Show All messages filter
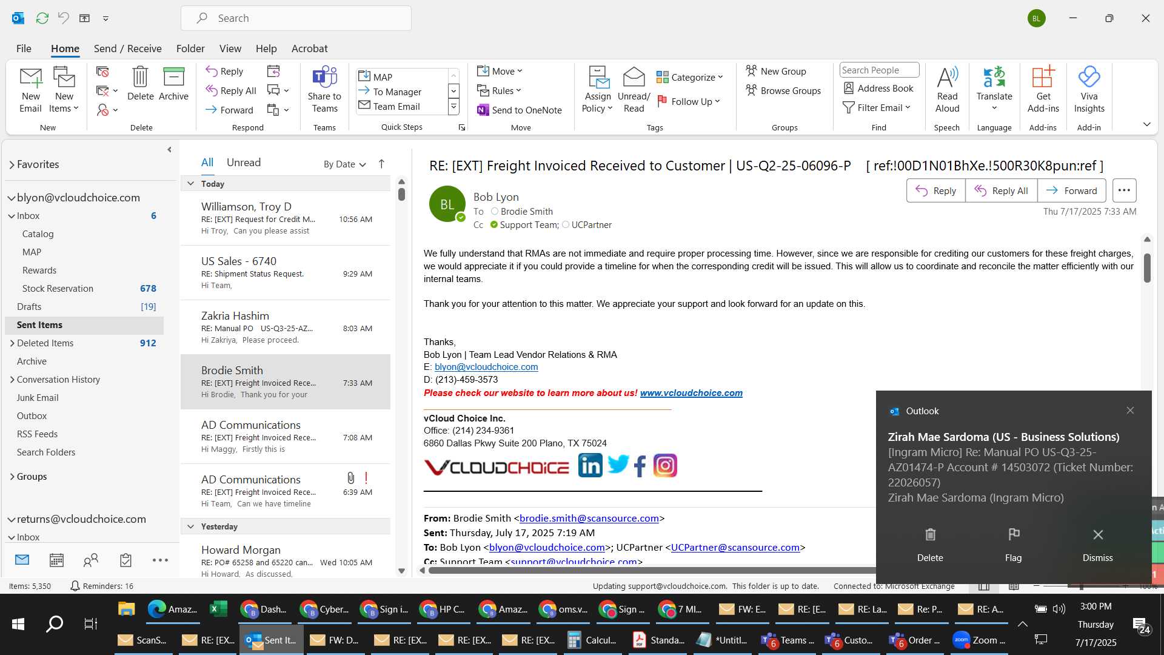 coord(207,163)
